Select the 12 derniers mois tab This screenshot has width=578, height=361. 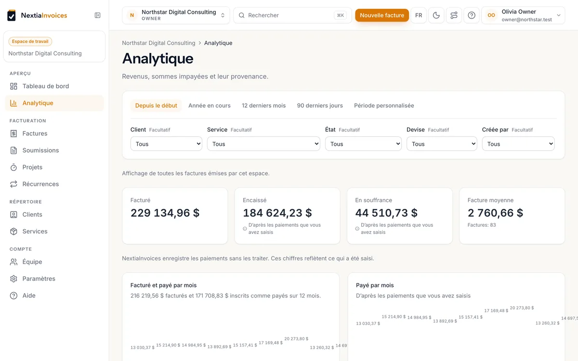click(x=264, y=105)
